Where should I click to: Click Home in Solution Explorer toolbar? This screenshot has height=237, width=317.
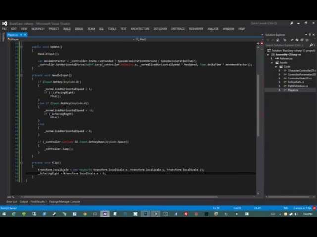tap(278, 40)
